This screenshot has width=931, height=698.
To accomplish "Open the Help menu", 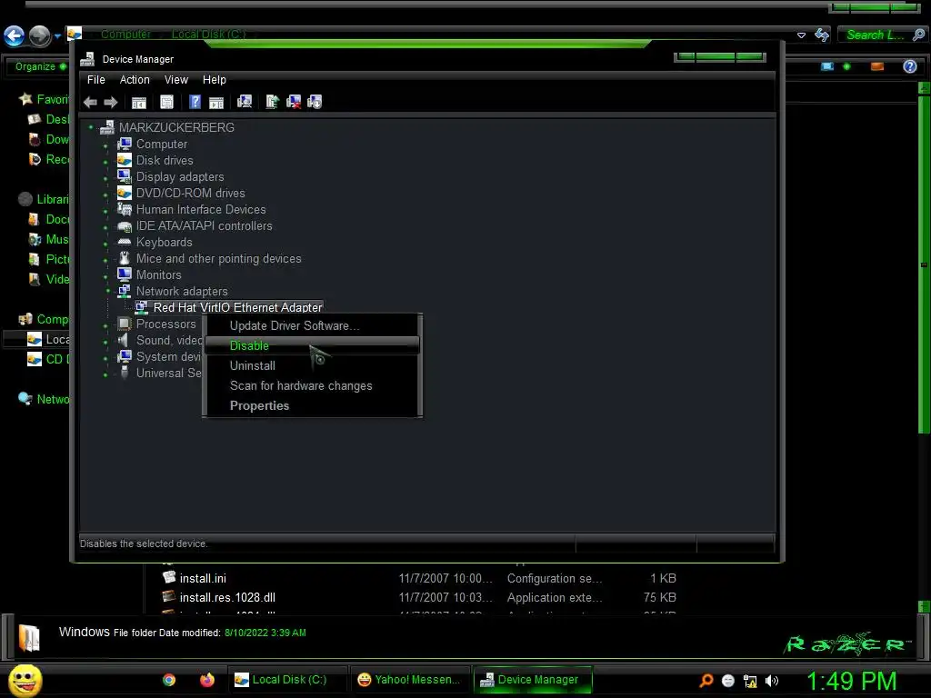I will point(214,80).
